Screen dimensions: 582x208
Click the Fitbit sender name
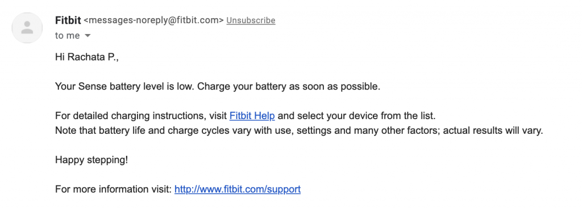pyautogui.click(x=68, y=20)
